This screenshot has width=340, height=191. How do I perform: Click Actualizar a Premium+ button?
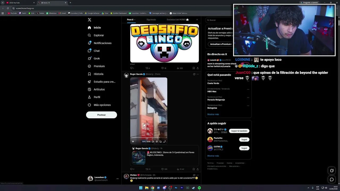221,44
